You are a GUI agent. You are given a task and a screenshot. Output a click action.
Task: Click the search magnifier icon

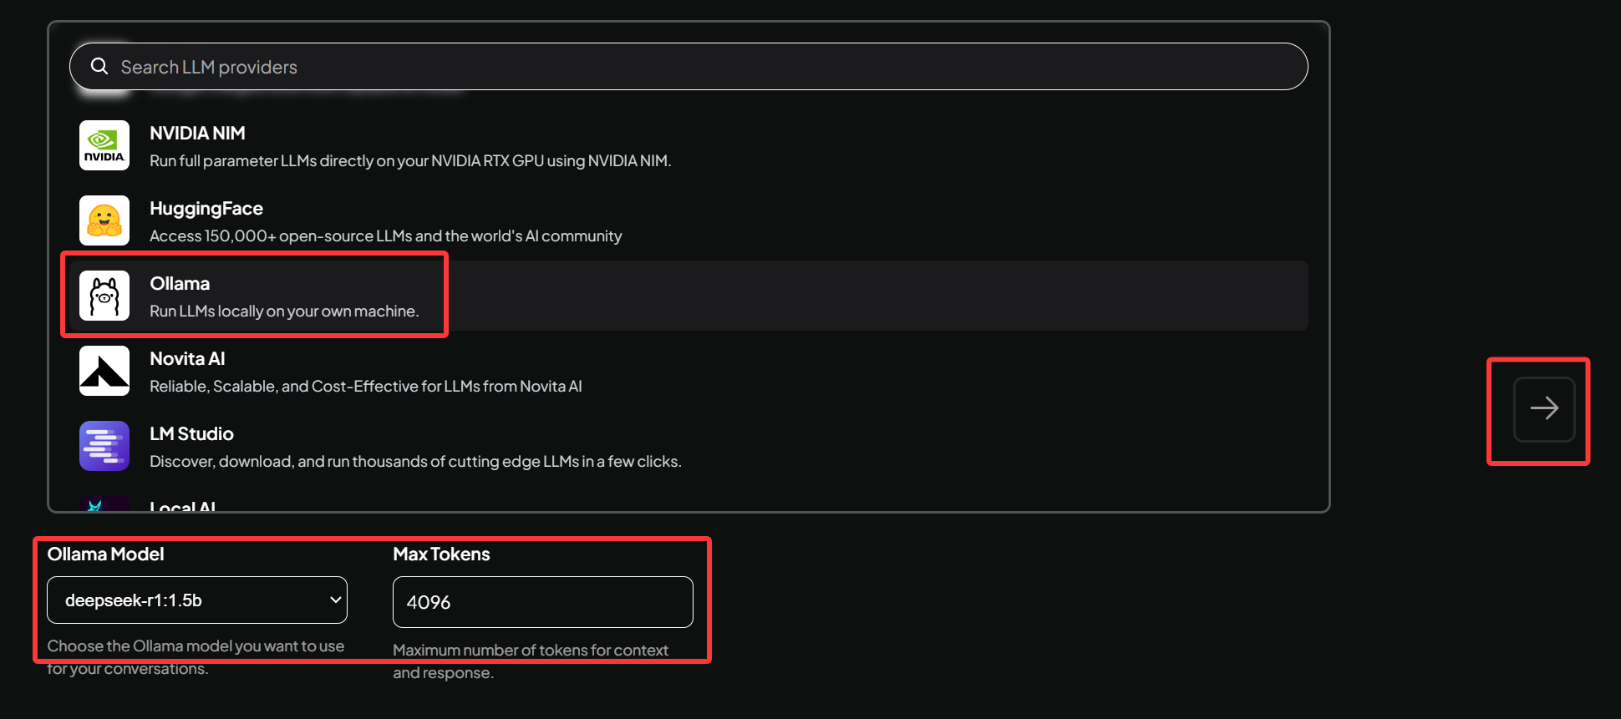tap(99, 66)
